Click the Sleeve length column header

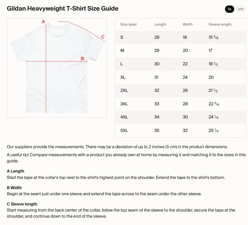click(220, 24)
